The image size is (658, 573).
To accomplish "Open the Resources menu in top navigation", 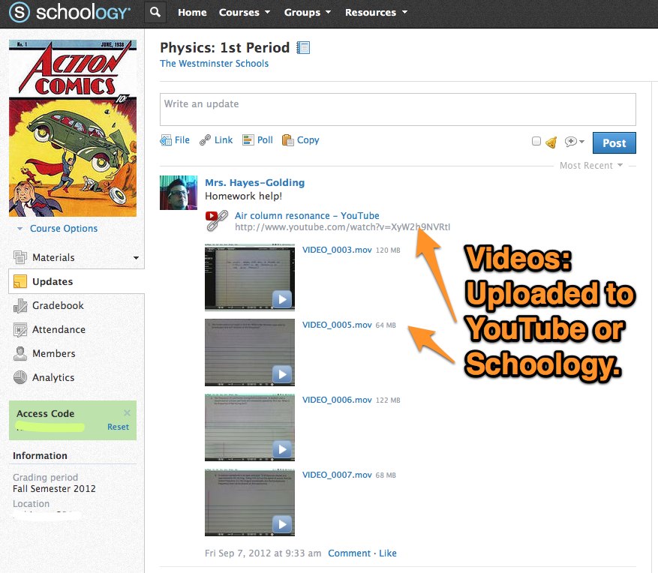I will pyautogui.click(x=376, y=13).
